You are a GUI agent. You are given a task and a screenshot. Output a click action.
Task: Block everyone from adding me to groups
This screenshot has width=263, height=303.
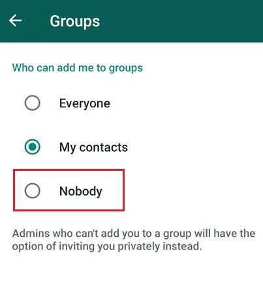(69, 190)
